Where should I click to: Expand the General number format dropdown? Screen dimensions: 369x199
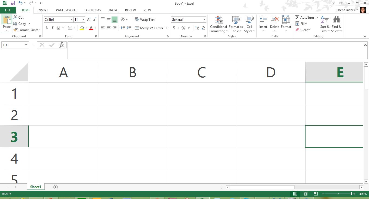click(x=204, y=20)
